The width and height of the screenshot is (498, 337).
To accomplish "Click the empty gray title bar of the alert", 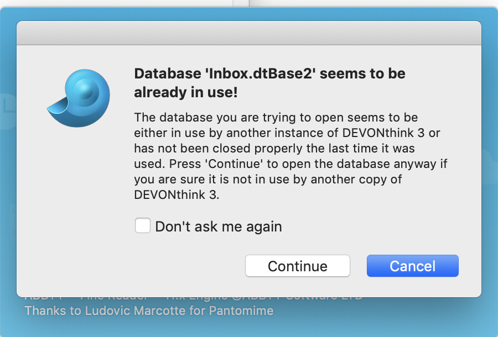I will [249, 33].
